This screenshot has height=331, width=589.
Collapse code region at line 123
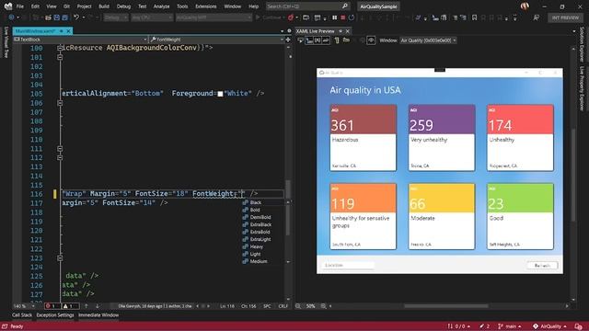60,258
